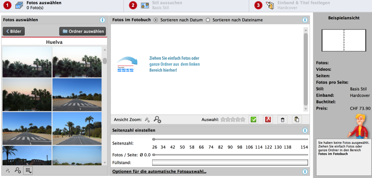The width and height of the screenshot is (372, 178).
Task: Click page count value 154
Action: click(304, 147)
